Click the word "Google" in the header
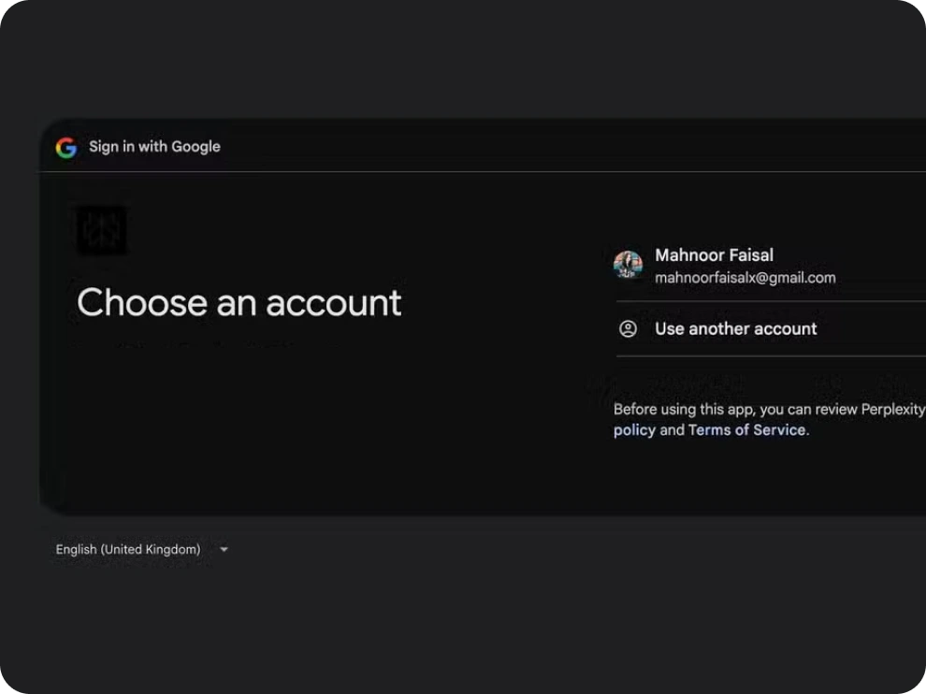 (195, 147)
